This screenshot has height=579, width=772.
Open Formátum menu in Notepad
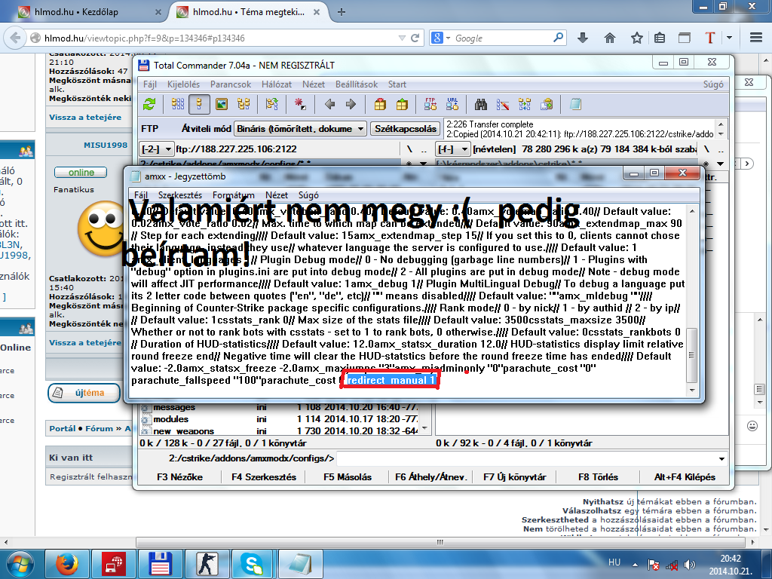click(x=234, y=195)
